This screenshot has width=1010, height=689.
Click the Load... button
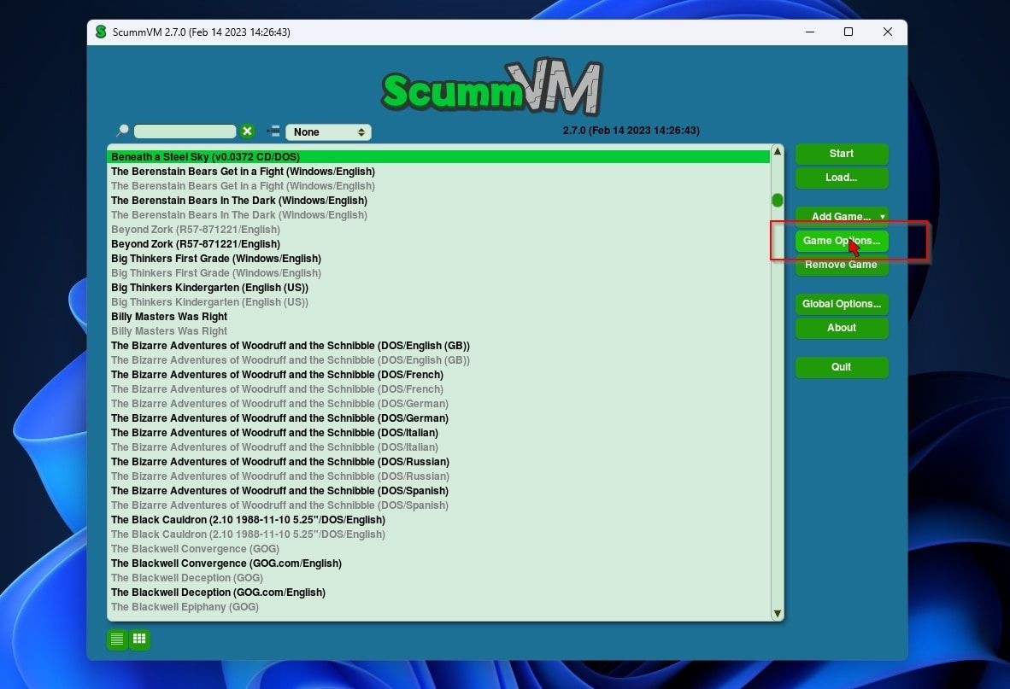click(x=841, y=178)
